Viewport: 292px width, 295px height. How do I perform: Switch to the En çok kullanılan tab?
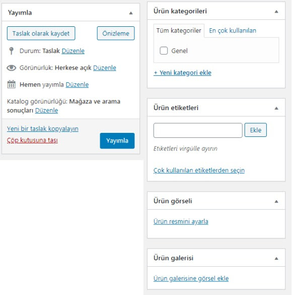(x=233, y=30)
